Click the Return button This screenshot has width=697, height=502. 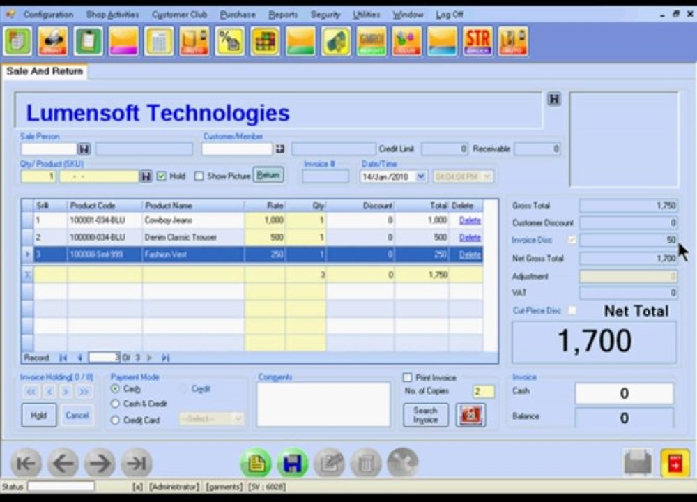tap(268, 175)
